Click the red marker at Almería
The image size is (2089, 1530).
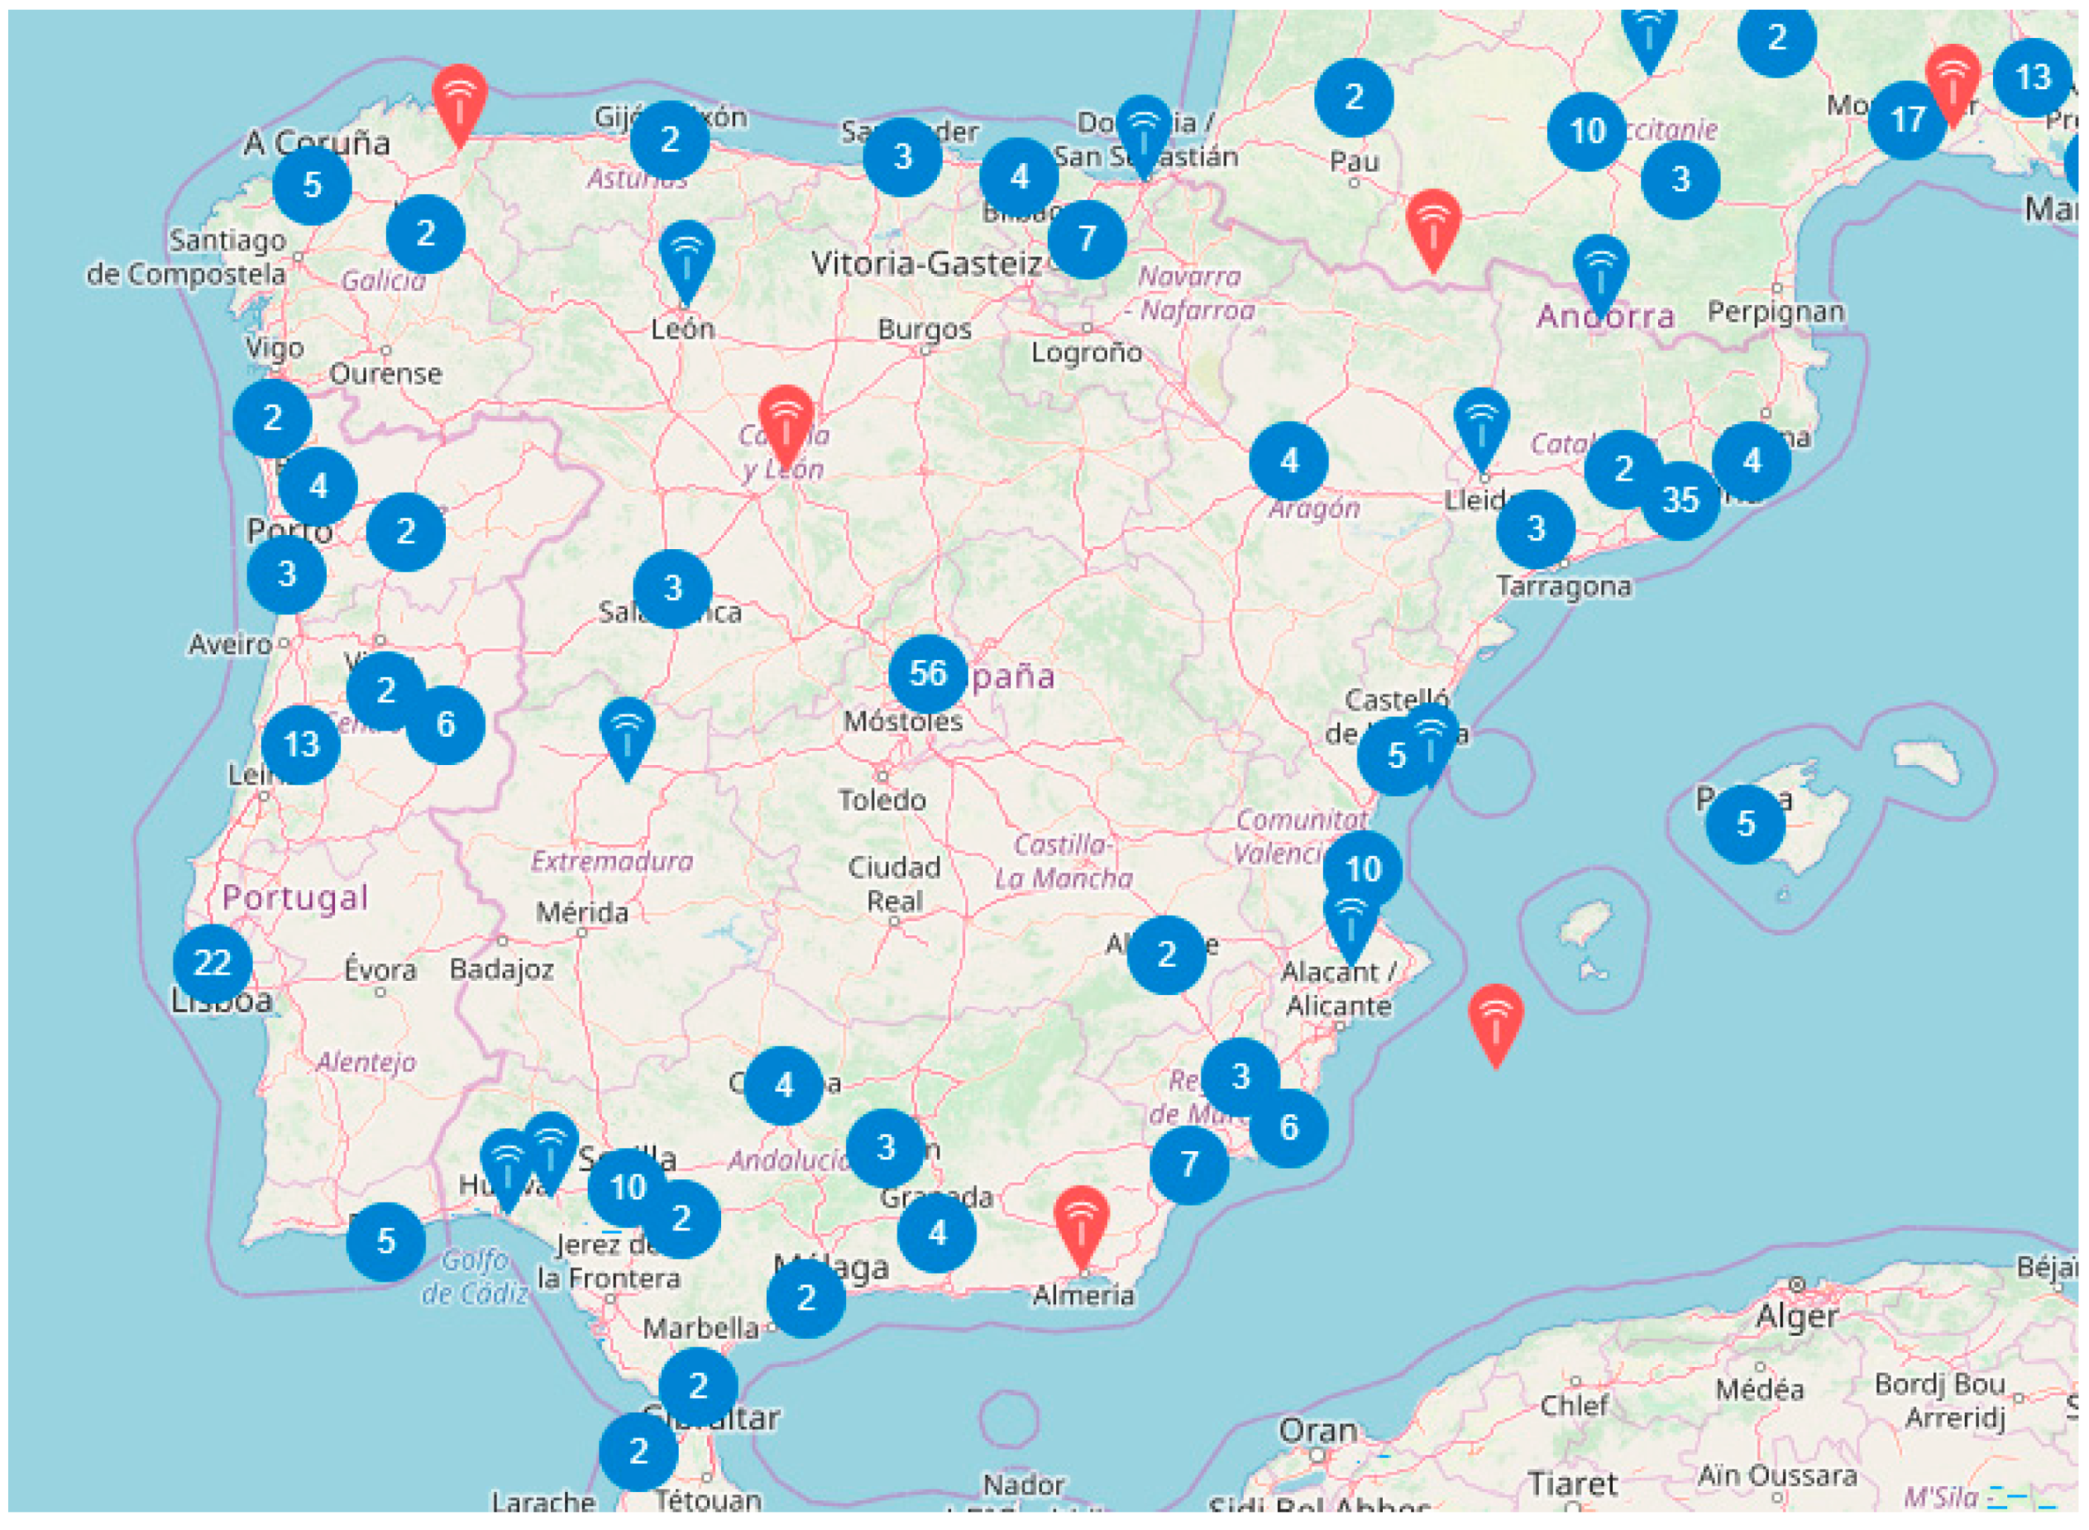pyautogui.click(x=1081, y=1220)
